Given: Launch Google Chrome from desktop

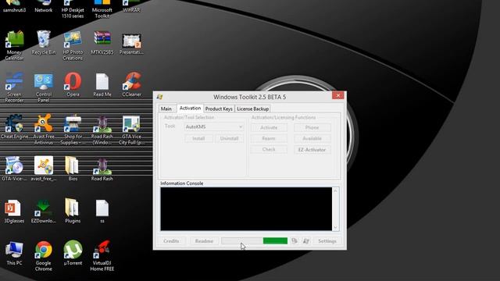Looking at the screenshot, I should [x=44, y=256].
